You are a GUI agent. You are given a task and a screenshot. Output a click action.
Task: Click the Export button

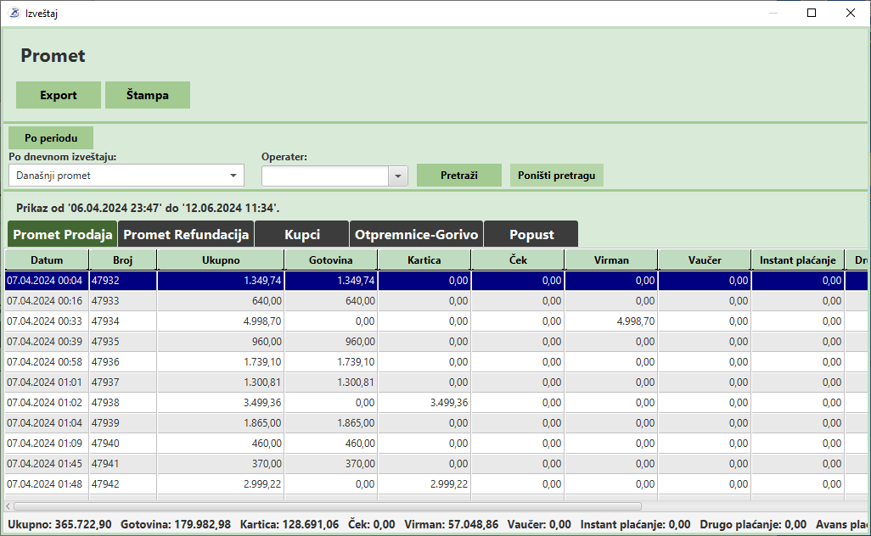coord(59,95)
